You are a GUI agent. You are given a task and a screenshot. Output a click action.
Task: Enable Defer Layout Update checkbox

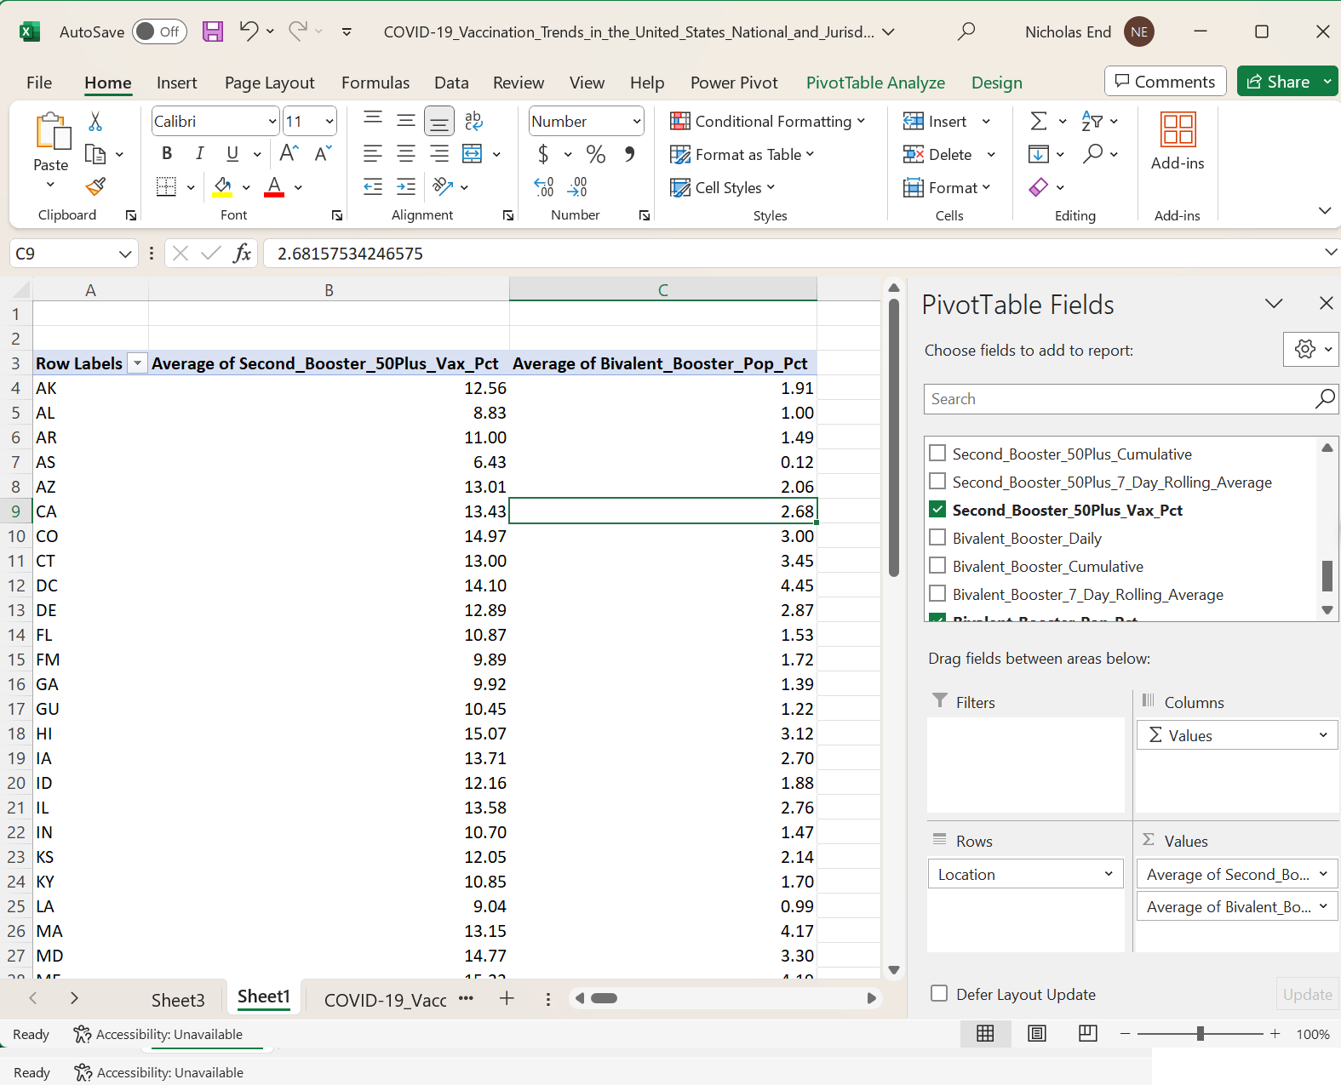tap(939, 994)
